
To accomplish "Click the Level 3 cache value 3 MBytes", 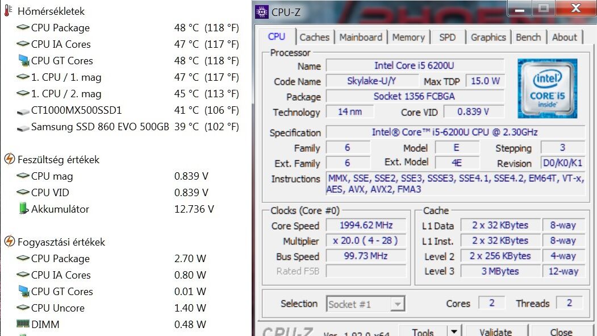I will click(x=500, y=271).
